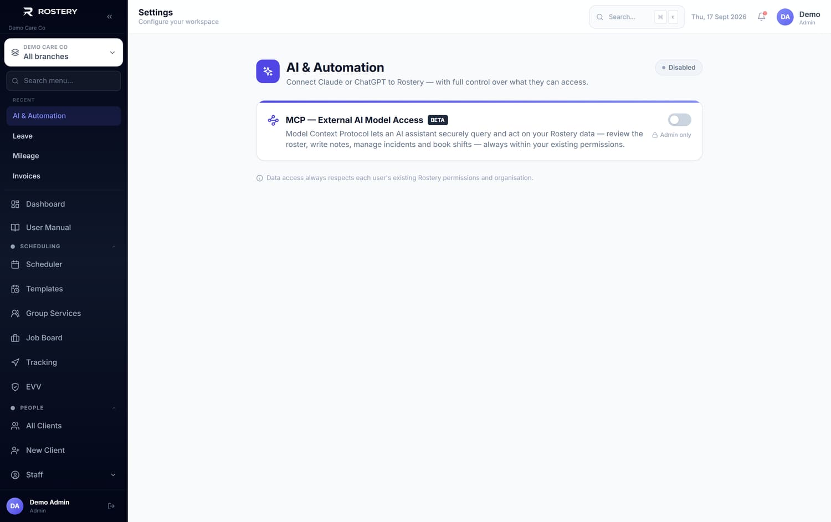Image resolution: width=831 pixels, height=522 pixels.
Task: Click the date Thu, 17 Sept 2026
Action: click(x=719, y=17)
